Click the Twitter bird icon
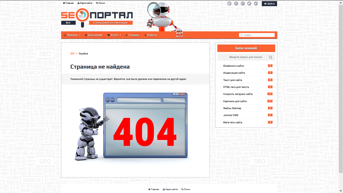Screen dimensions: 343x193 [249, 4]
